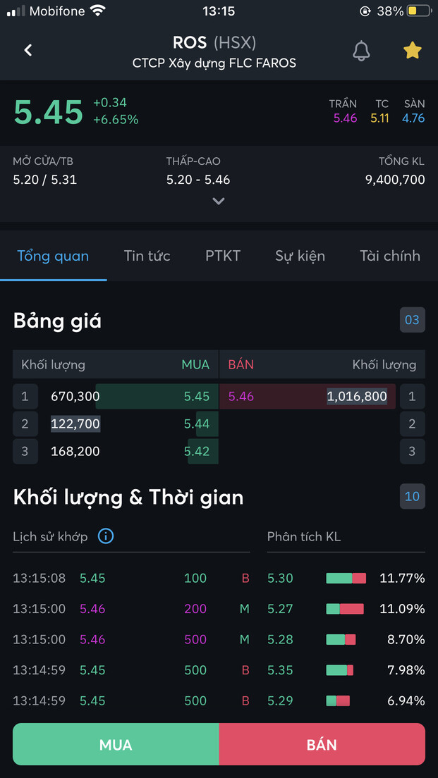Image resolution: width=438 pixels, height=778 pixels.
Task: Select ask price 5.46 in order book
Action: pyautogui.click(x=241, y=397)
